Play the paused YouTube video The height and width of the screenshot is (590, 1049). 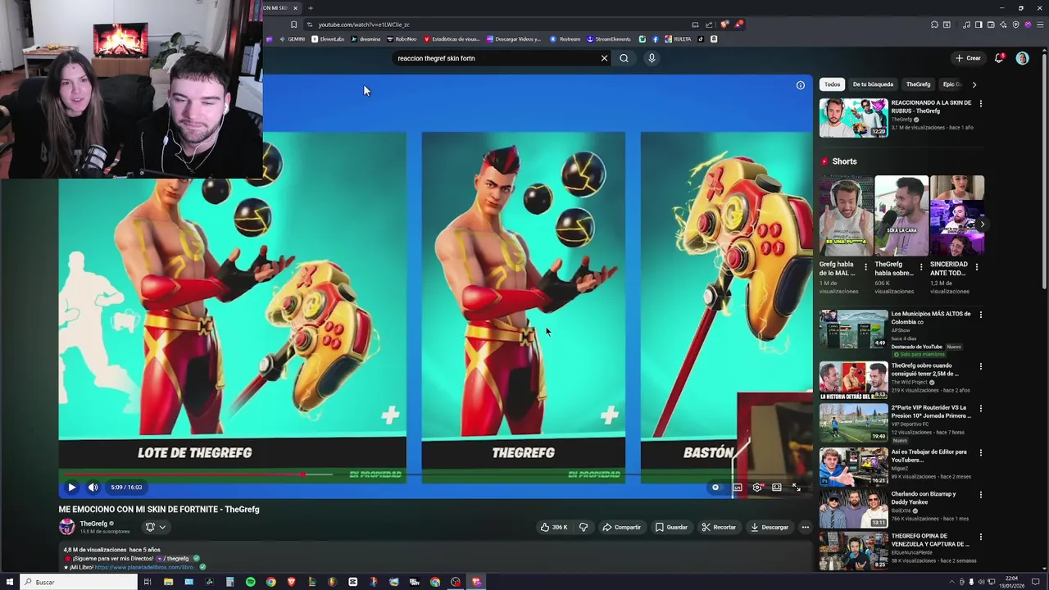point(71,487)
